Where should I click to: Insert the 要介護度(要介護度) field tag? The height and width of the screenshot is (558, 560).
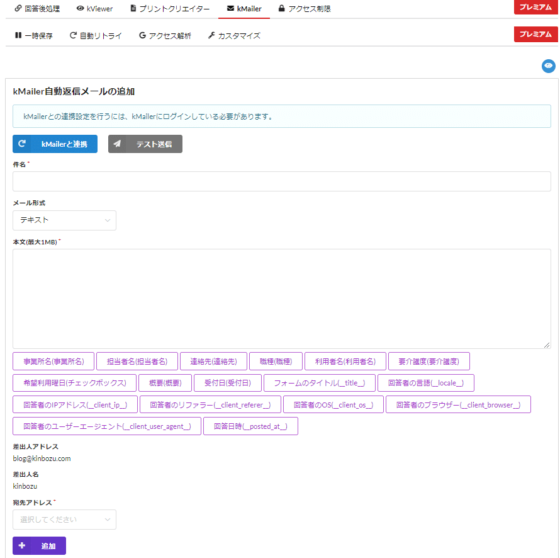coord(429,362)
